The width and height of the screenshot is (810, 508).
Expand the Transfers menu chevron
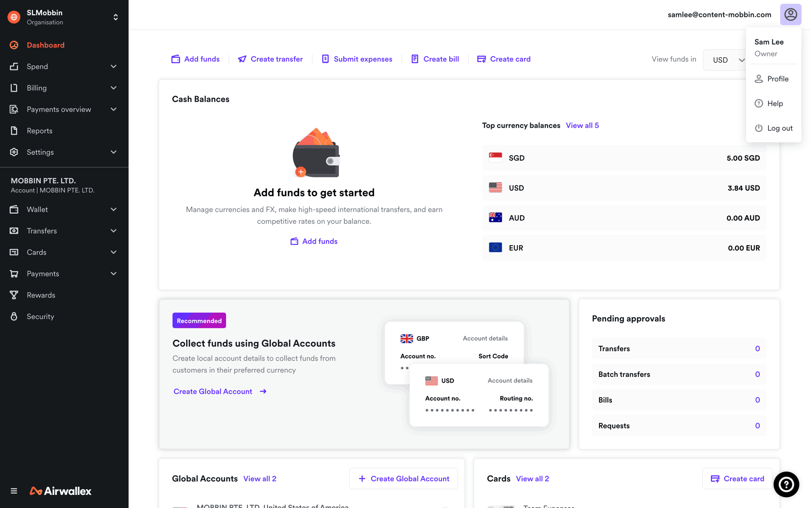pos(113,231)
